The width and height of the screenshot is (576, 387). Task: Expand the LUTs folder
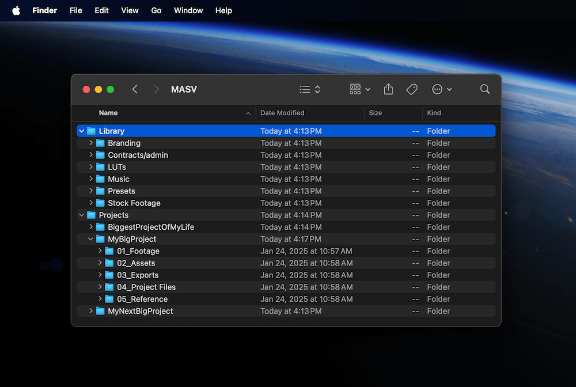[x=91, y=167]
